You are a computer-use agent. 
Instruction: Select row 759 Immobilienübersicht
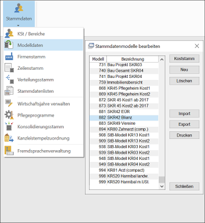[x=124, y=83]
